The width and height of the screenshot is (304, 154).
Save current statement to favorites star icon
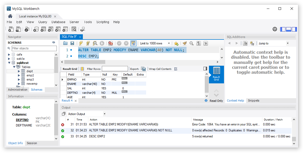pos(176,43)
